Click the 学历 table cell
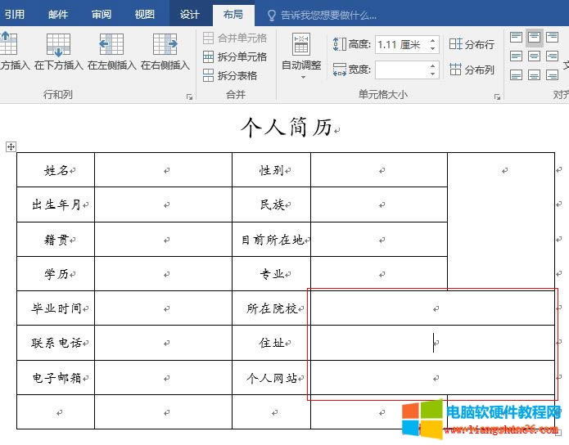 pos(56,274)
